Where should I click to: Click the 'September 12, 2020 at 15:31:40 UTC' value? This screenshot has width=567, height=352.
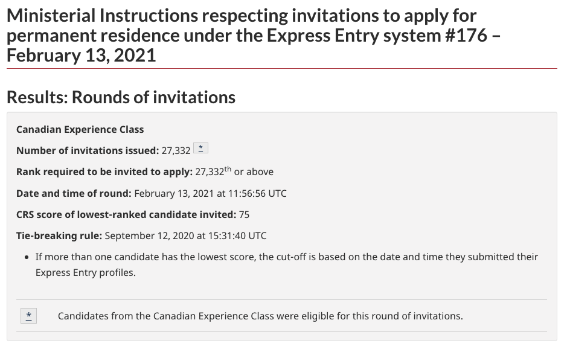click(x=185, y=236)
